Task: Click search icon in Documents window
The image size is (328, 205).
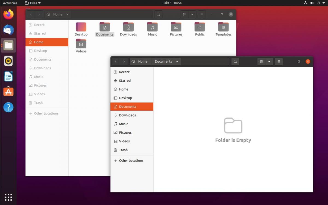Action: coord(235,61)
